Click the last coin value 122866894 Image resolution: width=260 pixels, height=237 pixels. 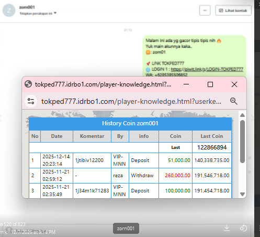pyautogui.click(x=212, y=147)
